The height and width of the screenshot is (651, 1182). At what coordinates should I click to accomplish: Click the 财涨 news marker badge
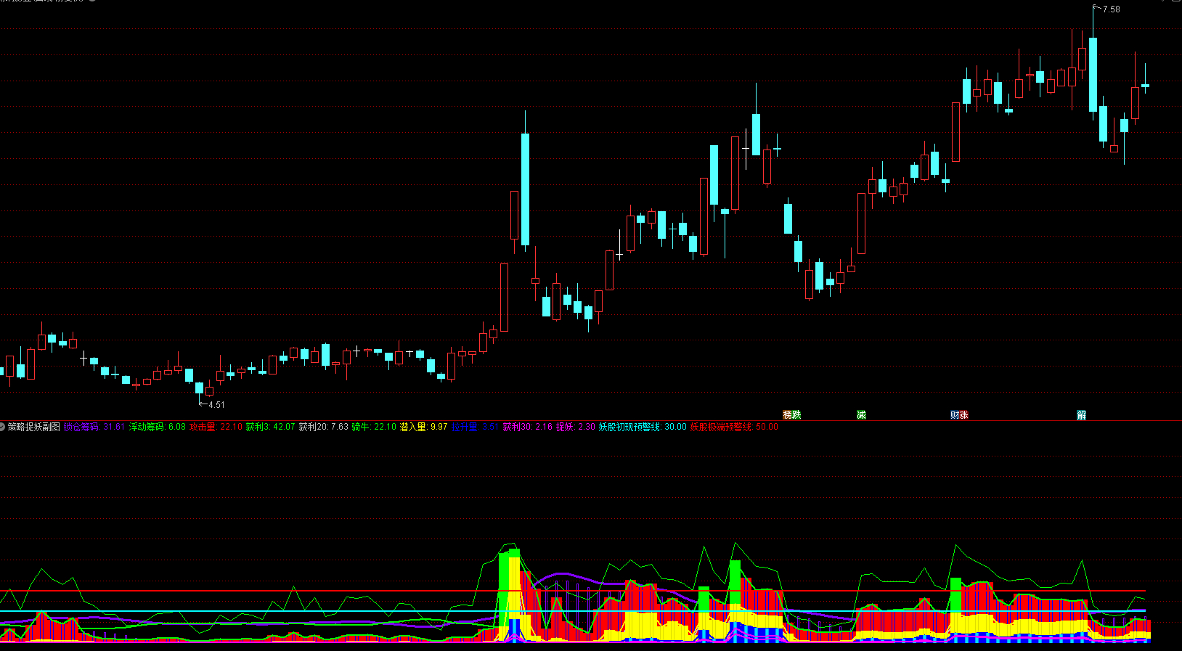click(x=959, y=415)
